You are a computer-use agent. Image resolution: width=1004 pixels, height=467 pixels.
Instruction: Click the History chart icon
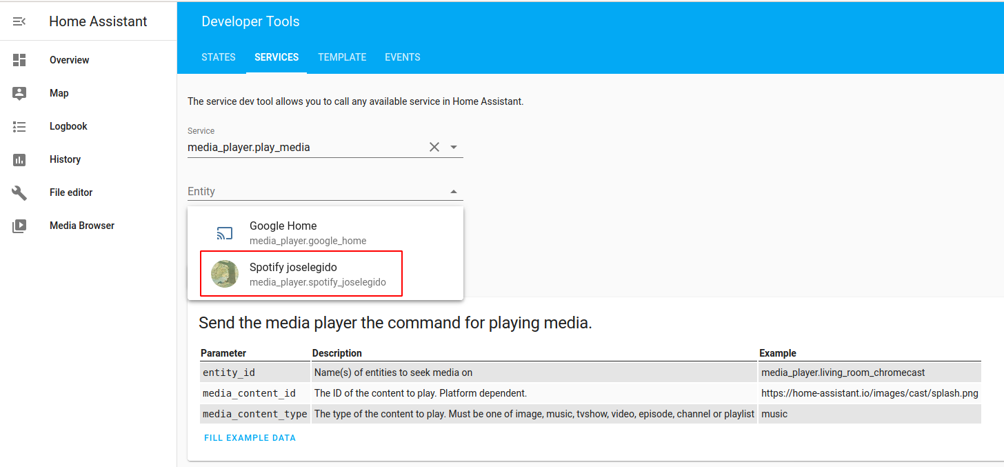[x=19, y=159]
